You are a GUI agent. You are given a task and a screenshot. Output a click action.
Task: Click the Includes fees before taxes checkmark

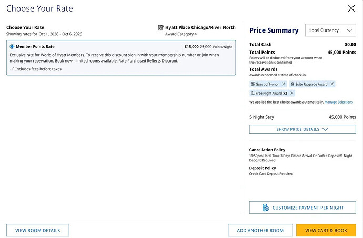[x=12, y=69]
